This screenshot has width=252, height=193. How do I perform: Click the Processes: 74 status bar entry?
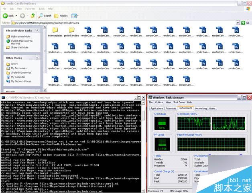coord(156,191)
